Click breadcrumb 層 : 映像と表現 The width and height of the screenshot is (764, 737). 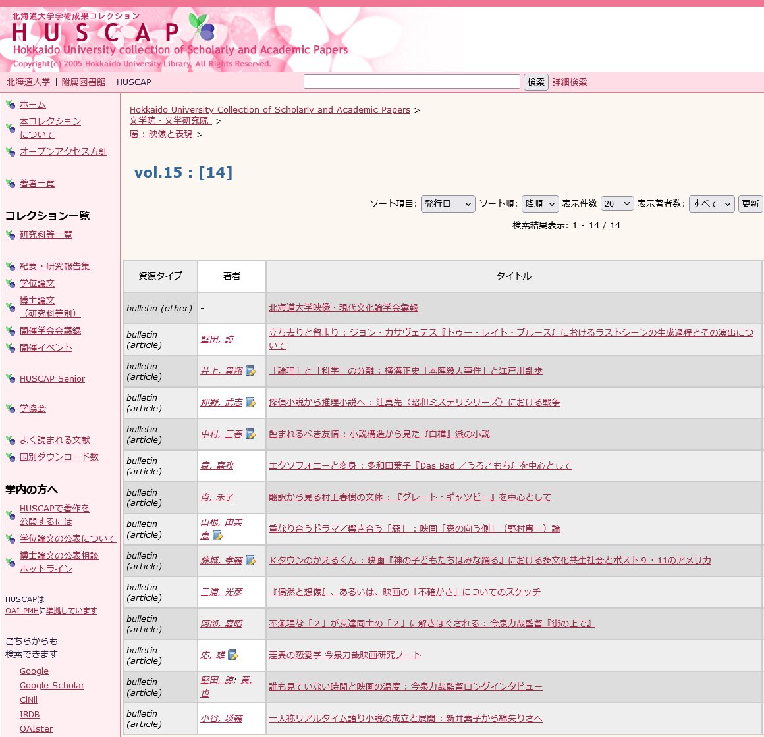(161, 134)
